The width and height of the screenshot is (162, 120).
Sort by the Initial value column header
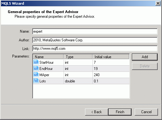click(111, 57)
